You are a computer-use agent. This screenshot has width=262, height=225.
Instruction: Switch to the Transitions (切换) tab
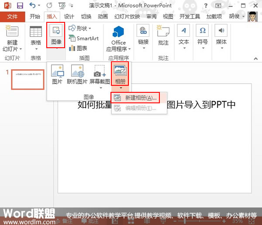pos(86,17)
